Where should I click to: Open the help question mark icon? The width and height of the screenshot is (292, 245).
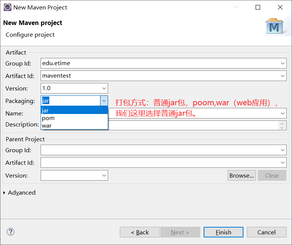[11, 232]
